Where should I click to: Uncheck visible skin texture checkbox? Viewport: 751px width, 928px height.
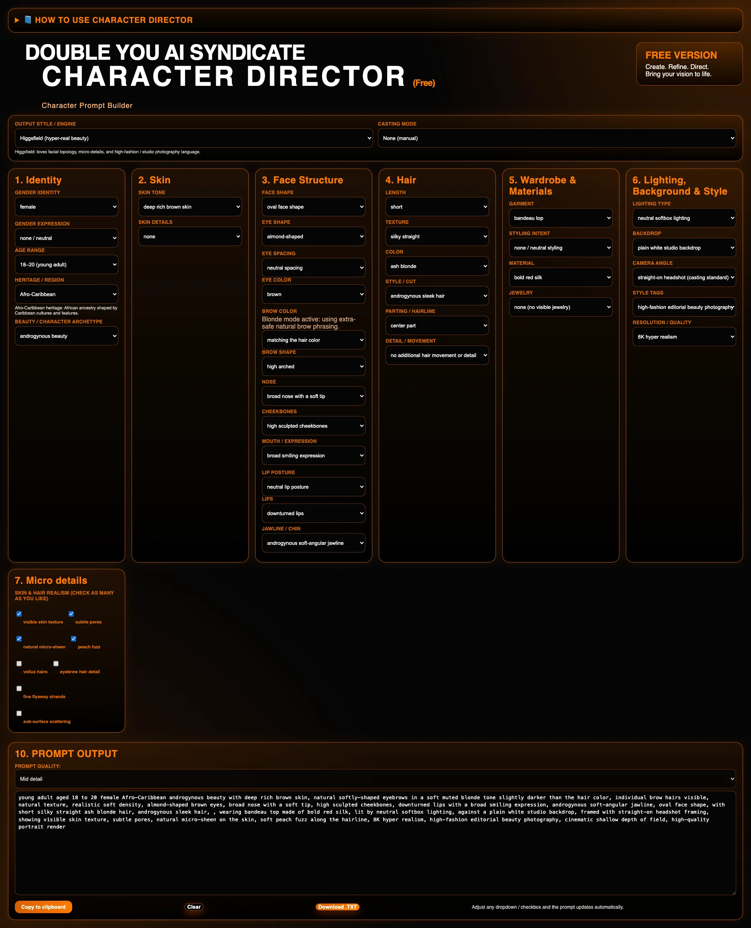coord(19,613)
